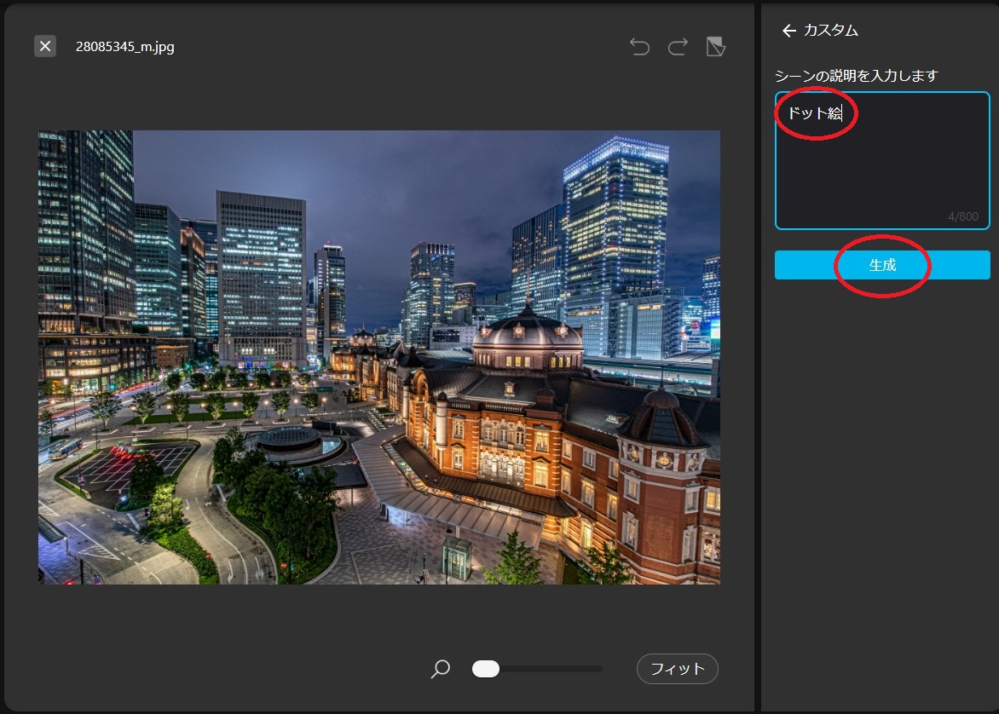The height and width of the screenshot is (714, 999).
Task: Click the magnifier zoom icon
Action: click(440, 669)
